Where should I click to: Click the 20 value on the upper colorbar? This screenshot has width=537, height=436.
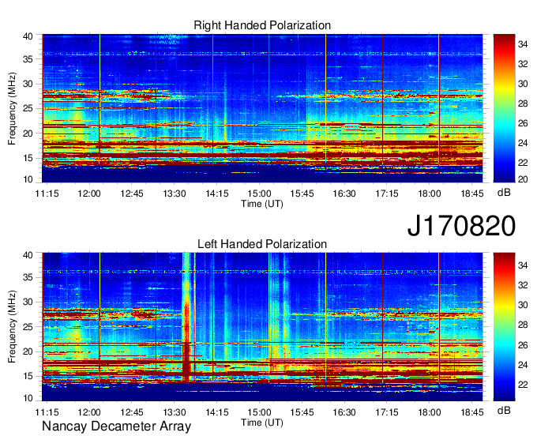[x=523, y=179]
